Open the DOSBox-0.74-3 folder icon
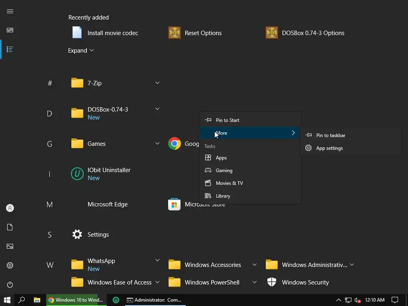408x306 pixels. pyautogui.click(x=77, y=113)
